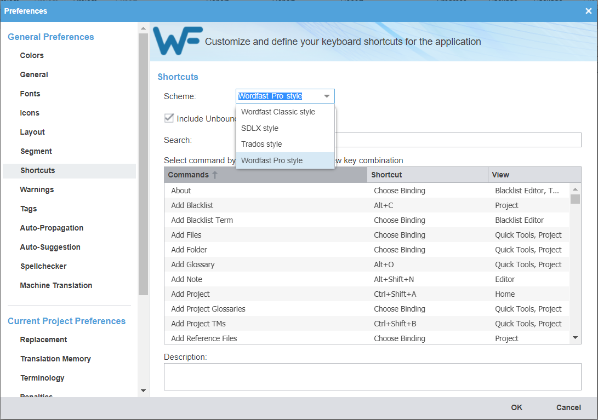
Task: Click the Ctrl+Shift+B shortcut cell
Action: coord(395,324)
